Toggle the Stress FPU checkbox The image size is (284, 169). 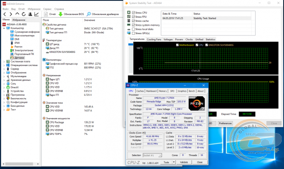pos(134,17)
